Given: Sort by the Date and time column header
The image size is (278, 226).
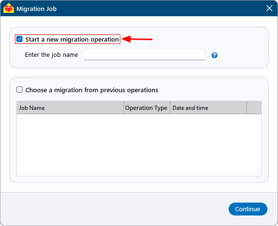Looking at the screenshot, I should (x=208, y=108).
